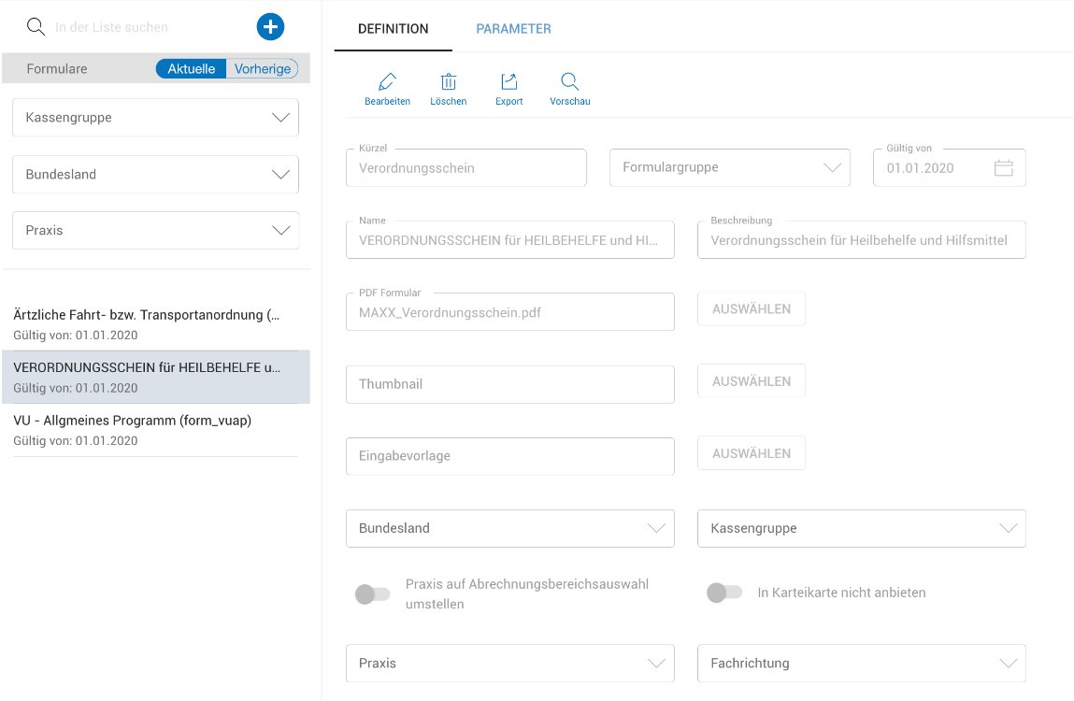Select the Vorherige filter option
Image resolution: width=1074 pixels, height=701 pixels.
pyautogui.click(x=263, y=68)
